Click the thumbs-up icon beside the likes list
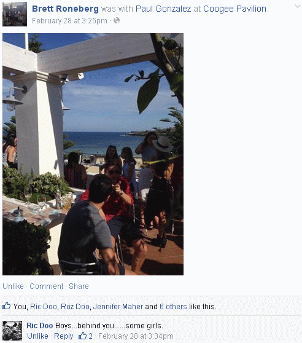 click(x=6, y=306)
